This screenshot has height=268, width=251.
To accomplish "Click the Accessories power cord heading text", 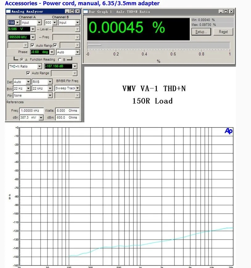I will (x=82, y=3).
